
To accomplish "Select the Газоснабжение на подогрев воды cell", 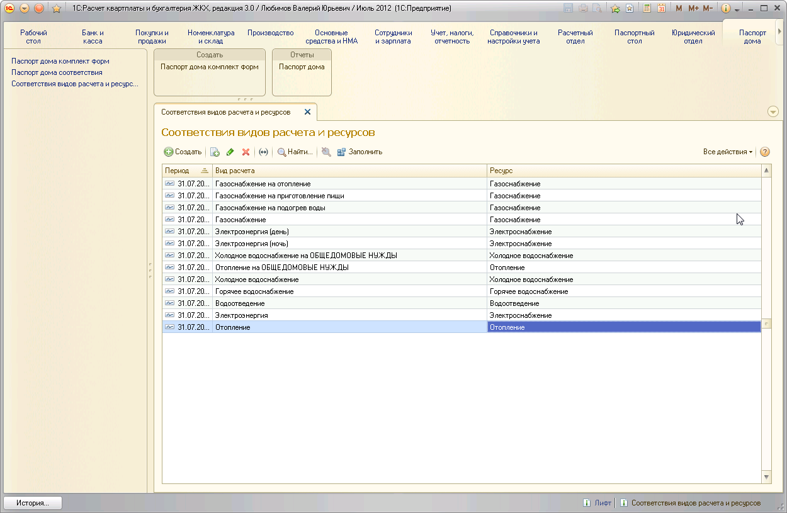I will (x=349, y=208).
